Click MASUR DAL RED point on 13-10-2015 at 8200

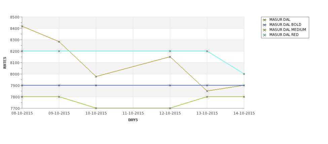(207, 51)
